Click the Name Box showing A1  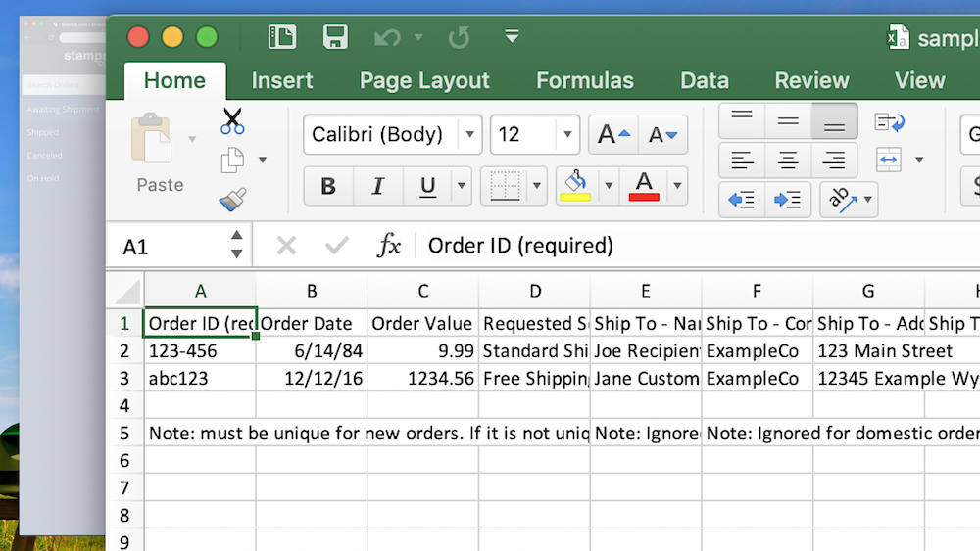[x=170, y=247]
